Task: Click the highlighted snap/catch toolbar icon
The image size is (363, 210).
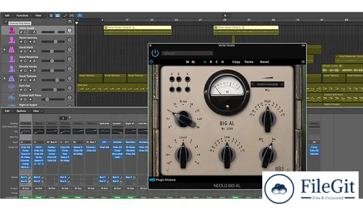Action: coord(79,16)
